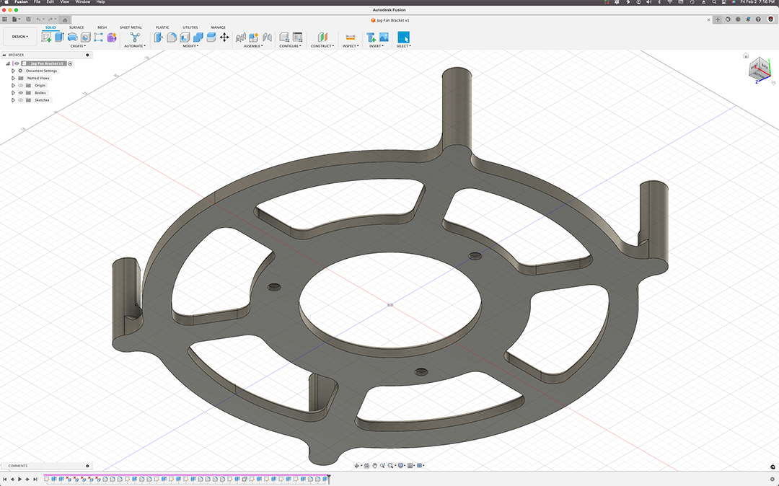
Task: Toggle visibility of the Sketches folder
Action: pyautogui.click(x=21, y=100)
